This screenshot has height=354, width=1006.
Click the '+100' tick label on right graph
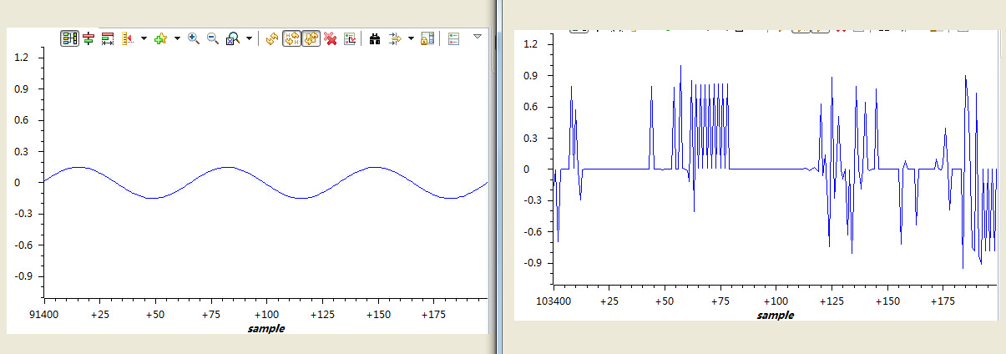click(x=776, y=301)
